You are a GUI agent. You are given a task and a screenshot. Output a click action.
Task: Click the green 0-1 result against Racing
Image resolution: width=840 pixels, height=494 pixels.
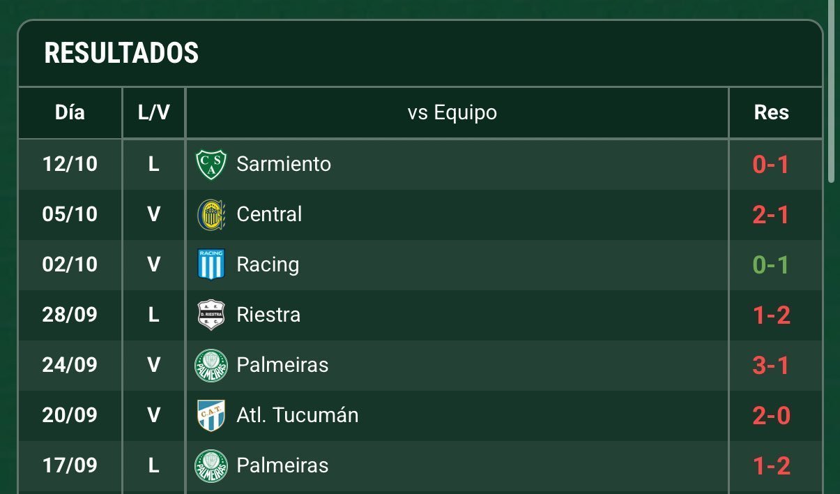[771, 265]
